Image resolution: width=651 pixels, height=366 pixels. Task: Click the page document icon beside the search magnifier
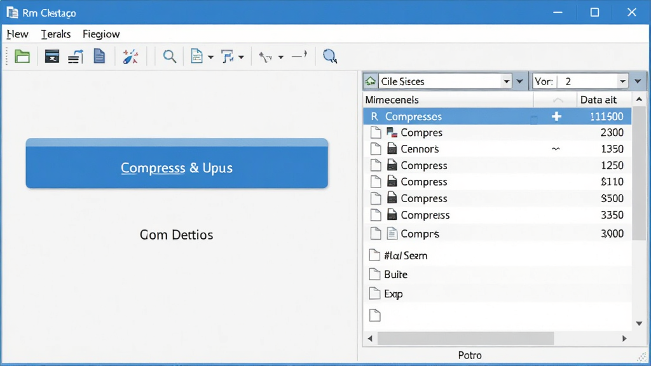pyautogui.click(x=196, y=56)
